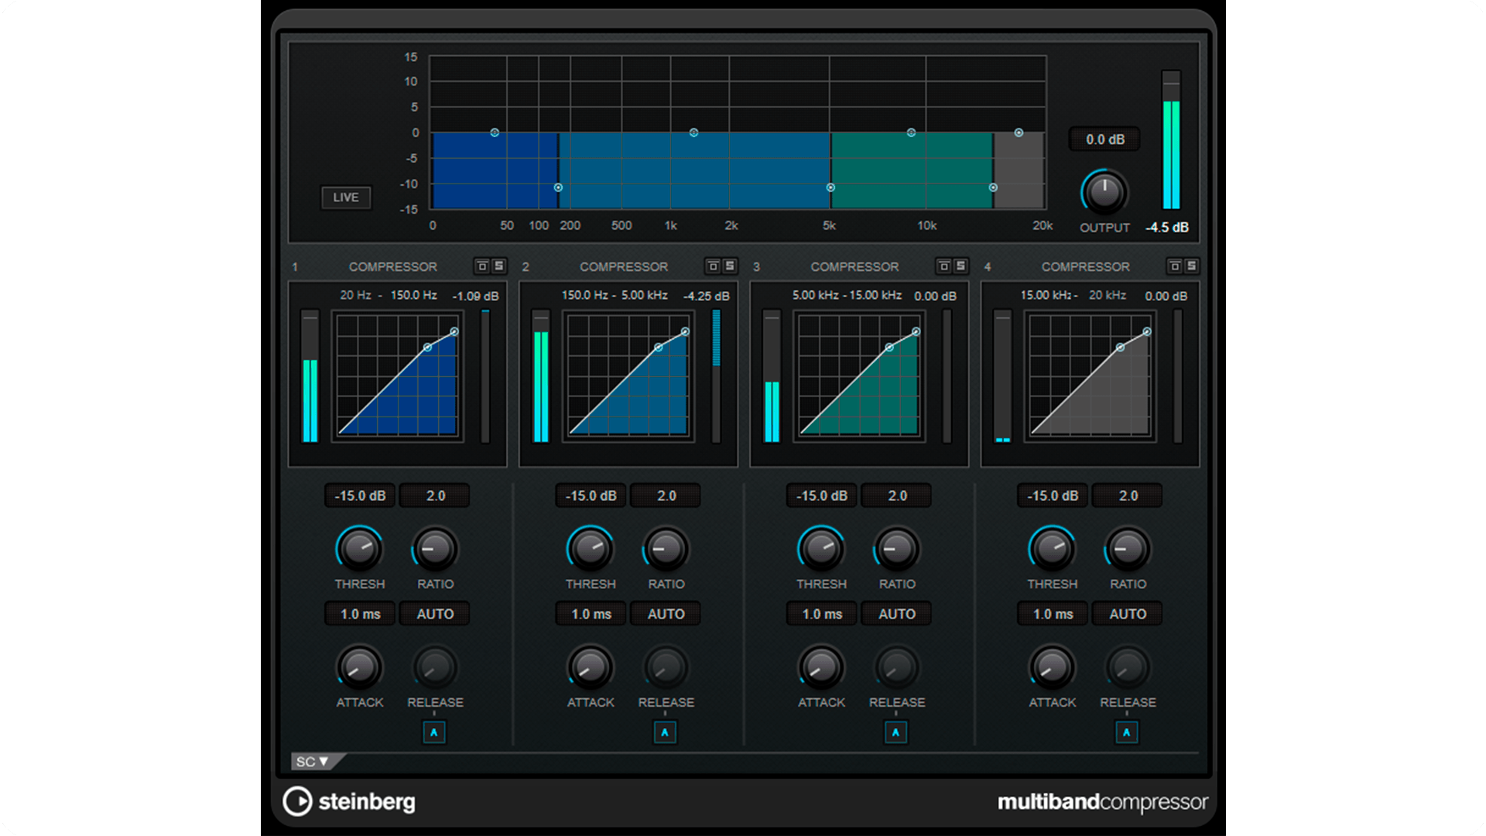Click band 3 threshold value -15.0 dB field
Viewport: 1486px width, 836px height.
pos(821,495)
